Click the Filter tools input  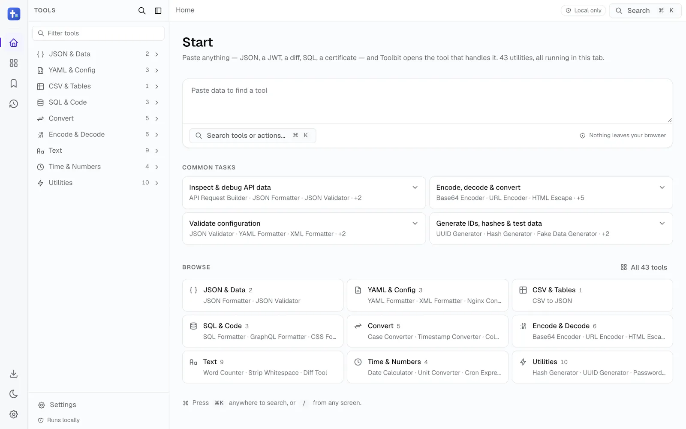[98, 33]
